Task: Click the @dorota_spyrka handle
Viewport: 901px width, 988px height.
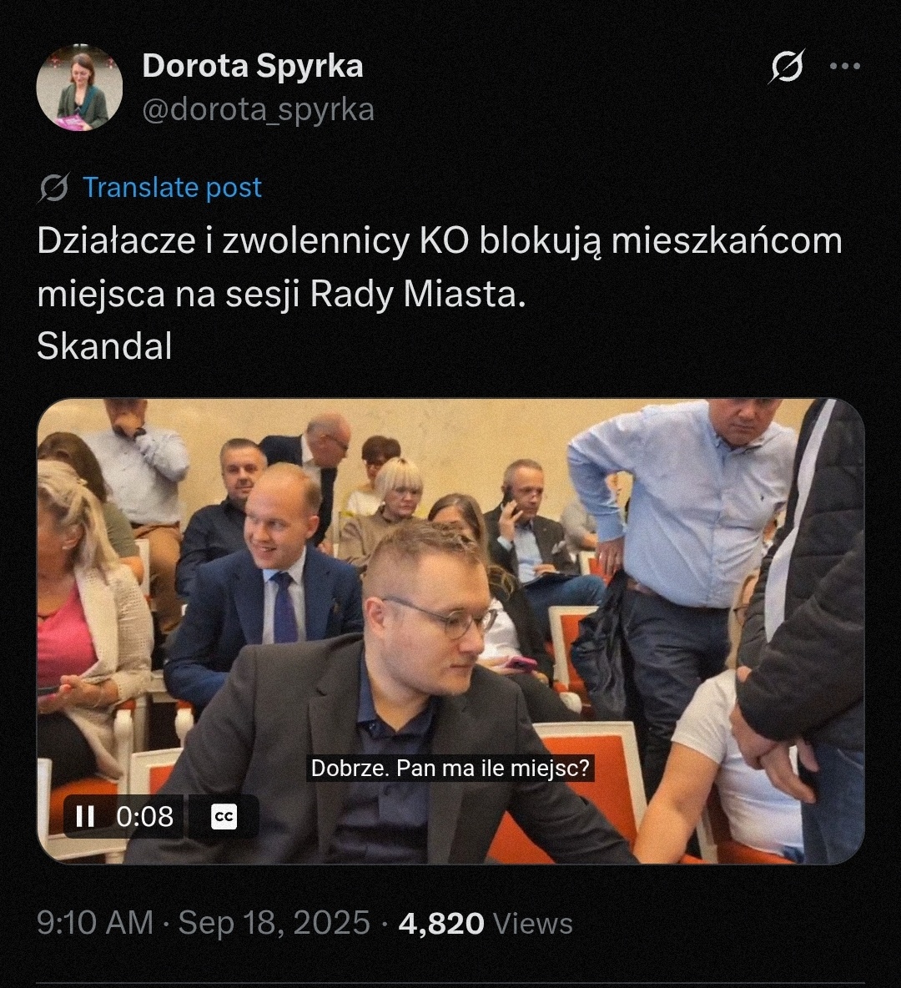Action: 259,109
